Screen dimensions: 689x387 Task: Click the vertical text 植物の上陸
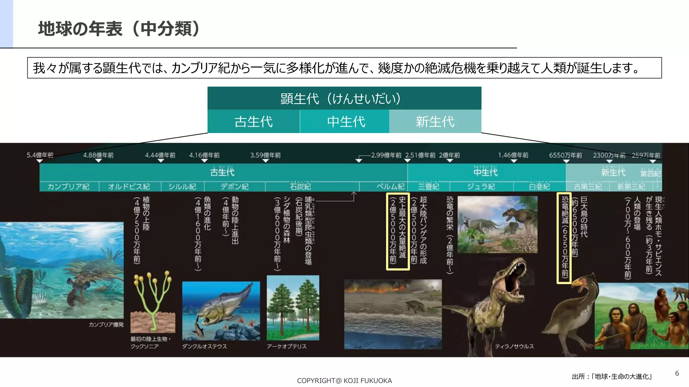146,213
